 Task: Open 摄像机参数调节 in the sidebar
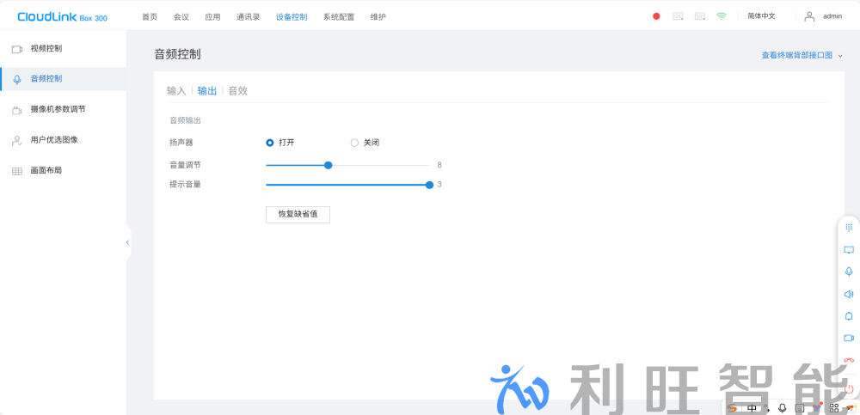pos(63,110)
